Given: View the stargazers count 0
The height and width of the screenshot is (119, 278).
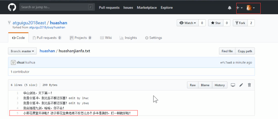Looking at the screenshot, I should coord(227,23).
